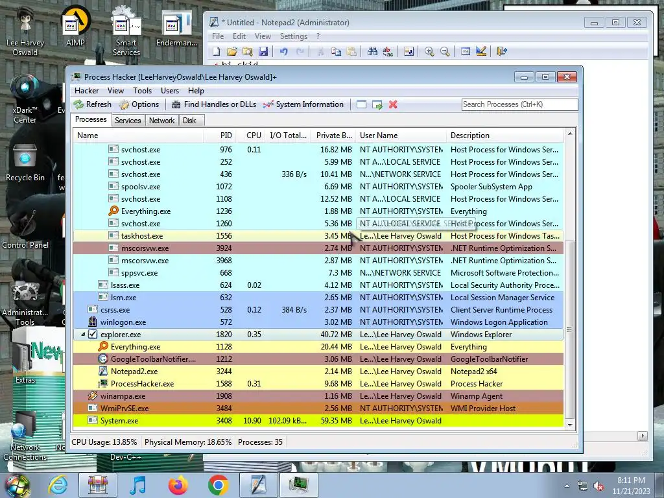Viewport: 664px width, 498px height.
Task: Open the Tools menu in Process Hacker
Action: tap(142, 91)
